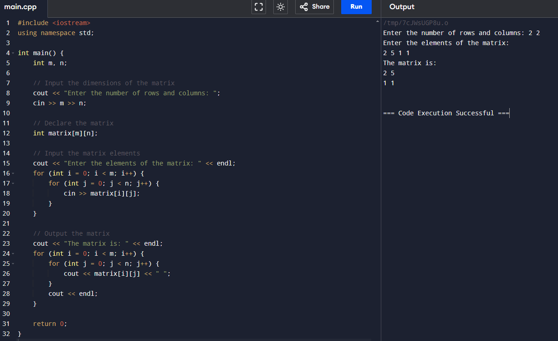Collapse the inner output loop fold arrow at line 25
The image size is (558, 341).
coord(13,264)
